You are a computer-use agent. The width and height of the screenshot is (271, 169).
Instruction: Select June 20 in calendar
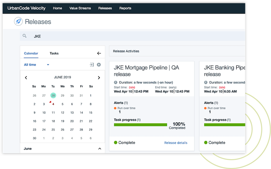[x=72, y=121]
